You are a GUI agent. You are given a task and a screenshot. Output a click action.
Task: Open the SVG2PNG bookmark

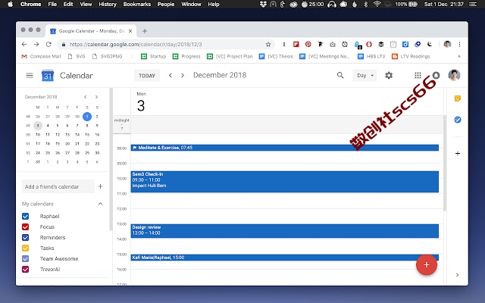(x=108, y=57)
